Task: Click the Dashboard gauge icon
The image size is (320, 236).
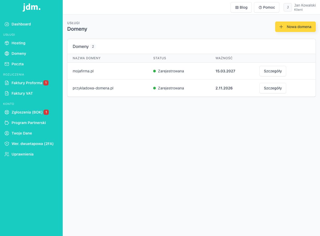Action: click(x=7, y=24)
